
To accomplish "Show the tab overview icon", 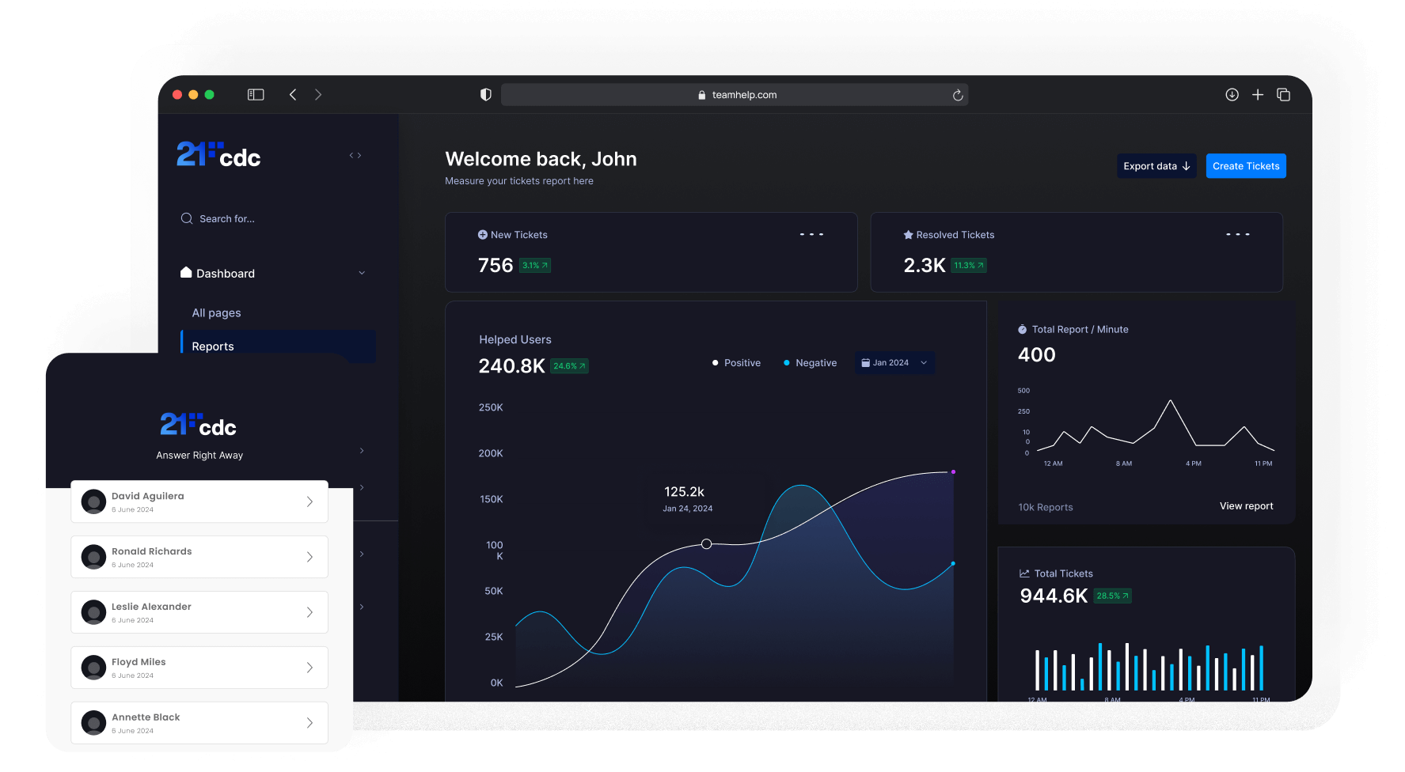I will coord(1284,95).
